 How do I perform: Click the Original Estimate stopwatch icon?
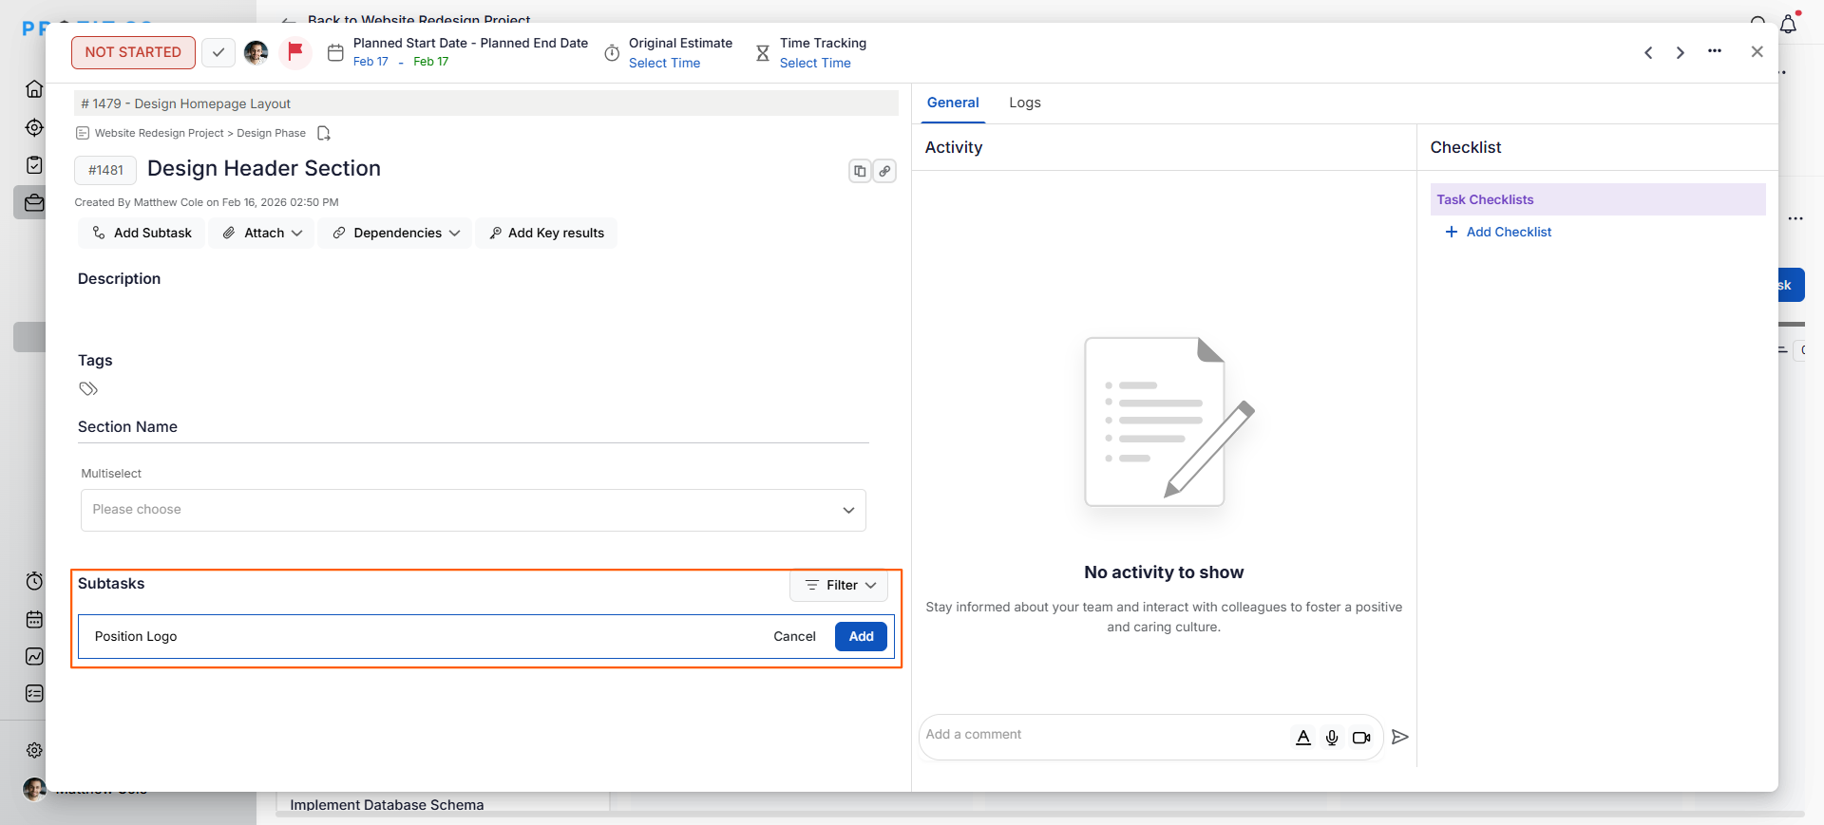613,53
